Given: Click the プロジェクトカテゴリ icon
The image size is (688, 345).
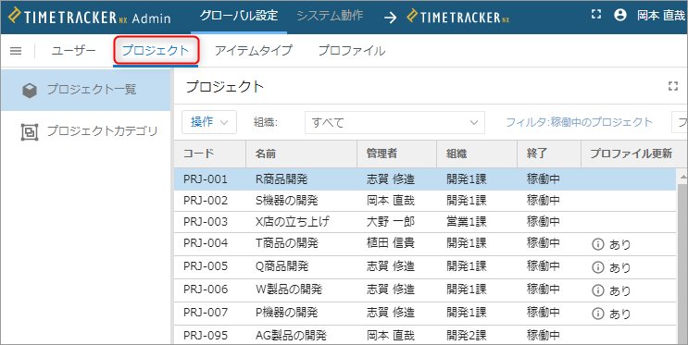Looking at the screenshot, I should [30, 131].
